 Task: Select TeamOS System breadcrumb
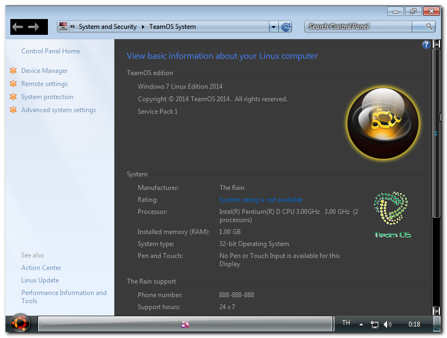173,27
